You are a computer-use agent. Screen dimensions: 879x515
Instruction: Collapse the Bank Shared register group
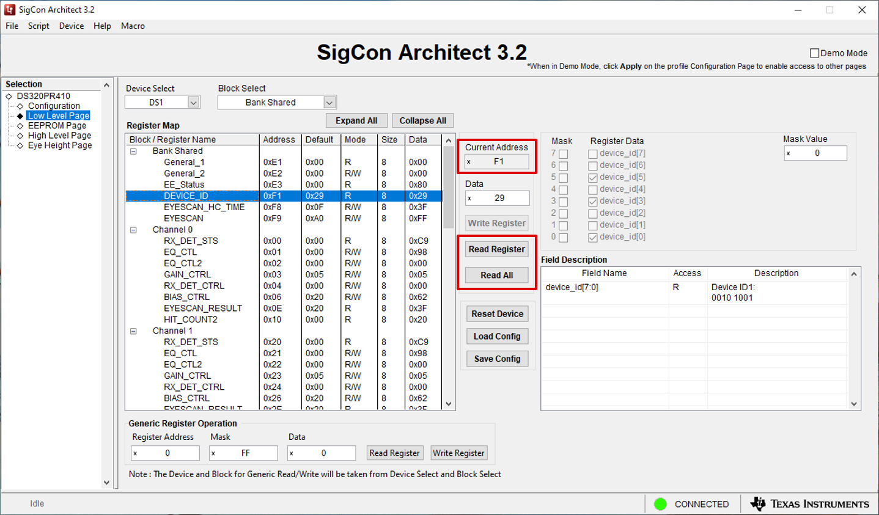133,151
